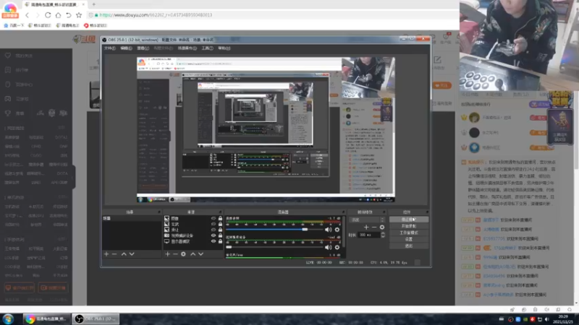Open the 查看(V) menu in OBS
The image size is (579, 325).
(143, 48)
